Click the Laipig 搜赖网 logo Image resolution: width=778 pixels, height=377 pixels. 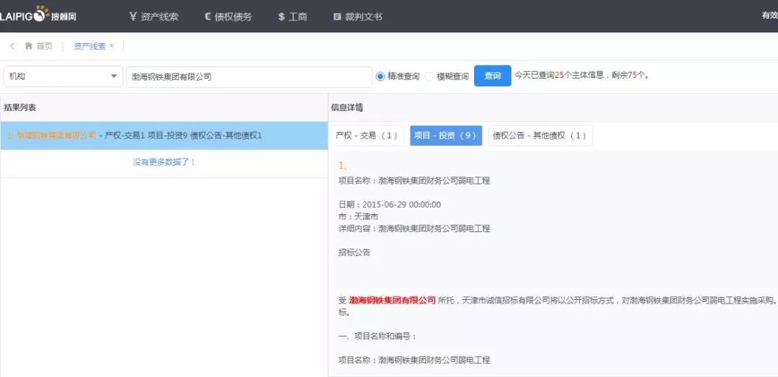[x=37, y=15]
